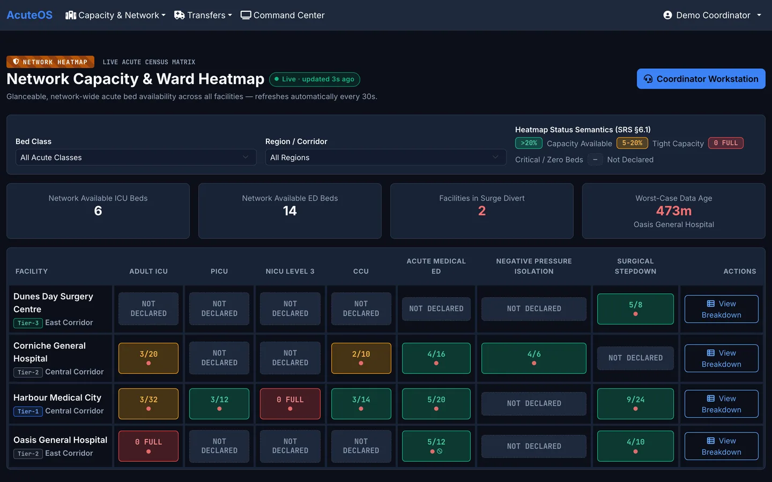Screen dimensions: 772x482
Task: Go to Command Center
Action: (283, 15)
